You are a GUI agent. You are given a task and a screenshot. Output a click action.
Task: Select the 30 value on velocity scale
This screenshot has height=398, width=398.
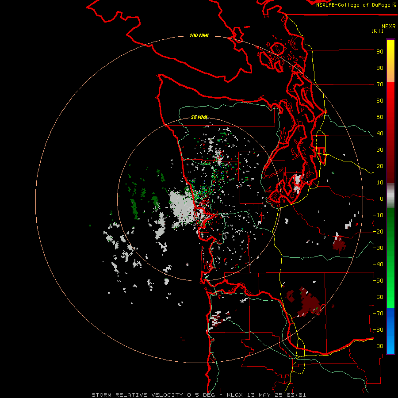pos(380,150)
